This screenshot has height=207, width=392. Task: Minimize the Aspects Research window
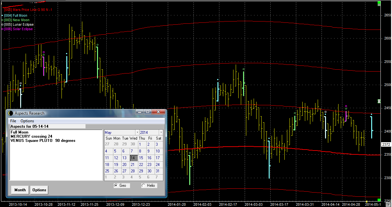click(x=140, y=112)
